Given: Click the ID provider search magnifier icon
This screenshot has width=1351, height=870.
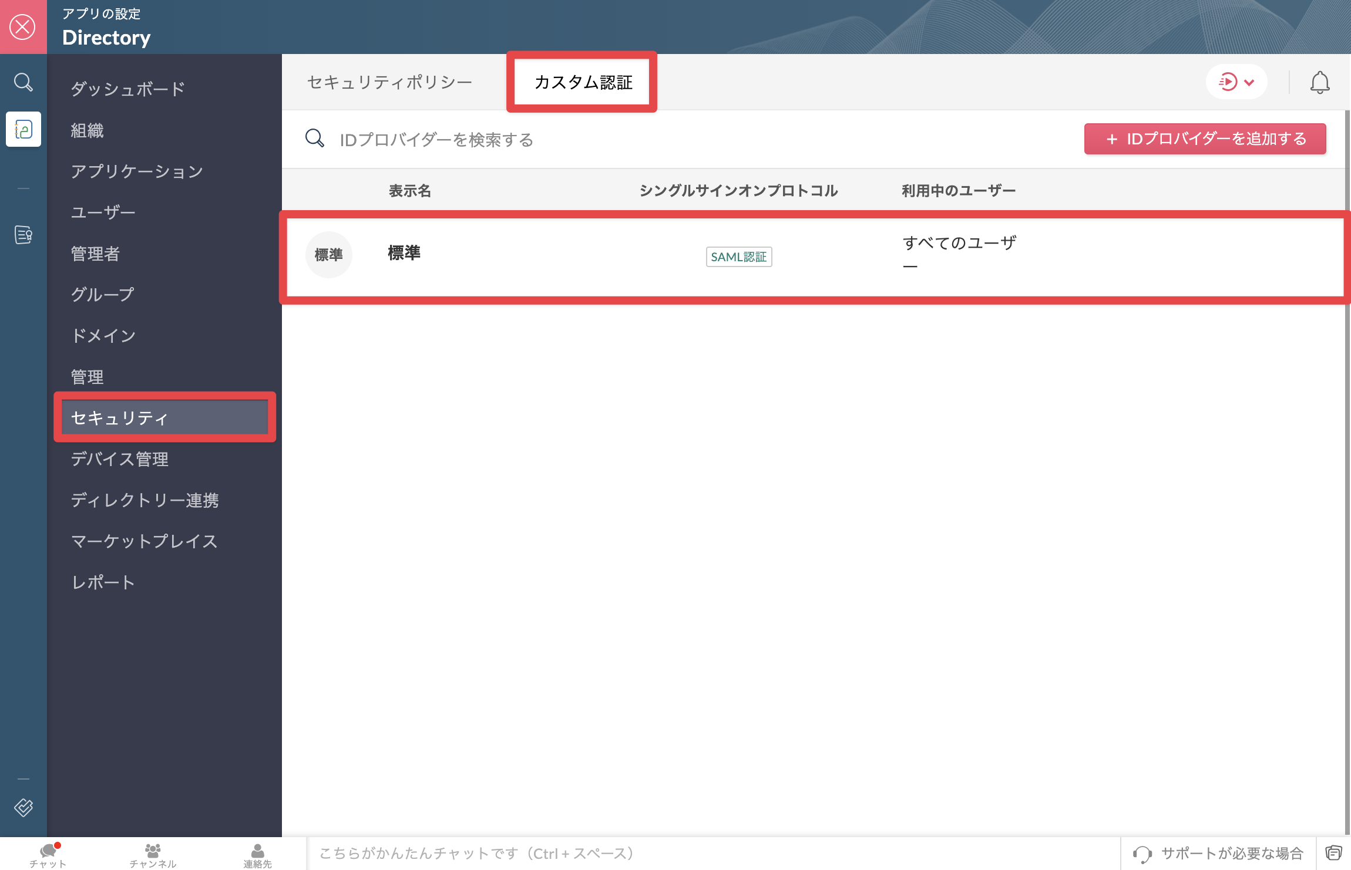Looking at the screenshot, I should [315, 139].
